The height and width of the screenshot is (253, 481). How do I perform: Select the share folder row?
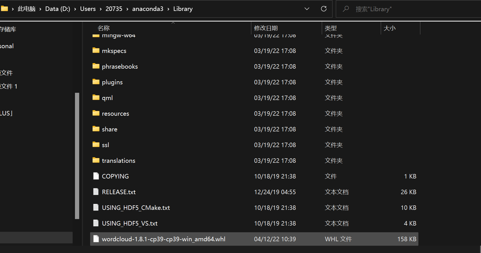coord(254,129)
